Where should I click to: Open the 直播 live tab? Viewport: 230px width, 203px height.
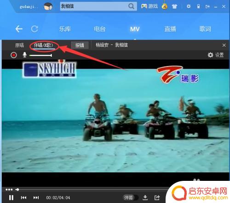point(170,29)
